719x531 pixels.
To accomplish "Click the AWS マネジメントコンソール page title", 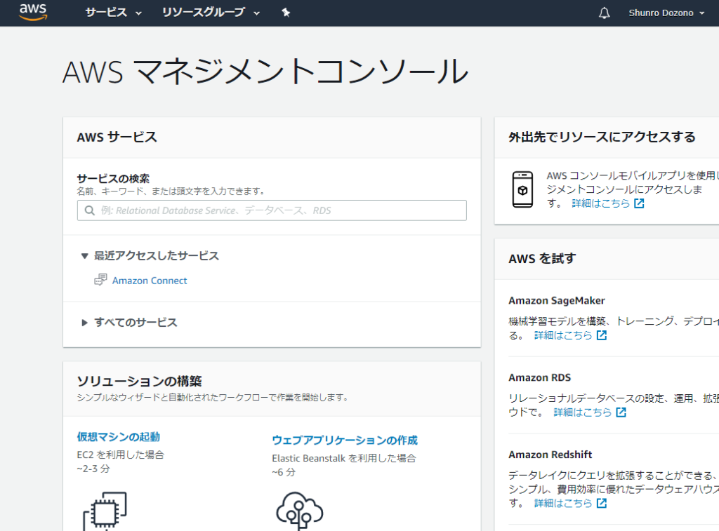I will pyautogui.click(x=265, y=72).
